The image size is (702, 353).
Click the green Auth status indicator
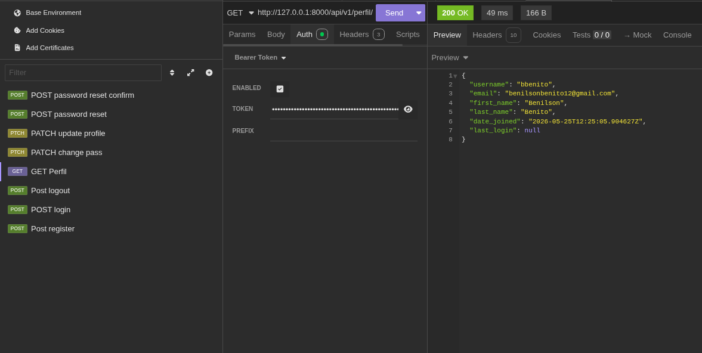(322, 35)
